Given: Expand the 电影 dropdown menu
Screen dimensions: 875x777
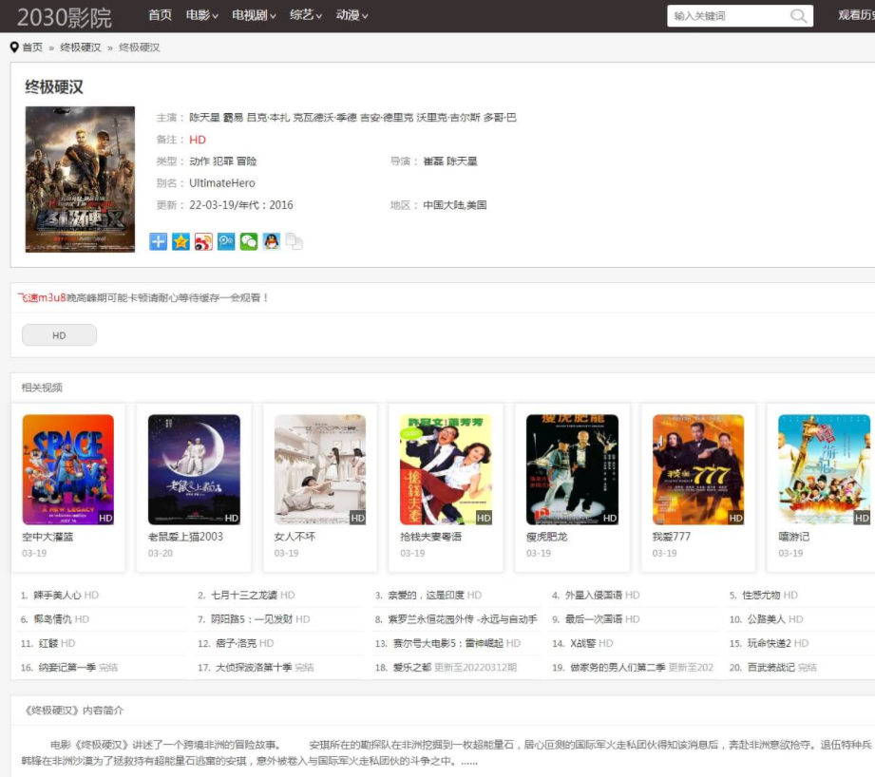Looking at the screenshot, I should click(202, 15).
